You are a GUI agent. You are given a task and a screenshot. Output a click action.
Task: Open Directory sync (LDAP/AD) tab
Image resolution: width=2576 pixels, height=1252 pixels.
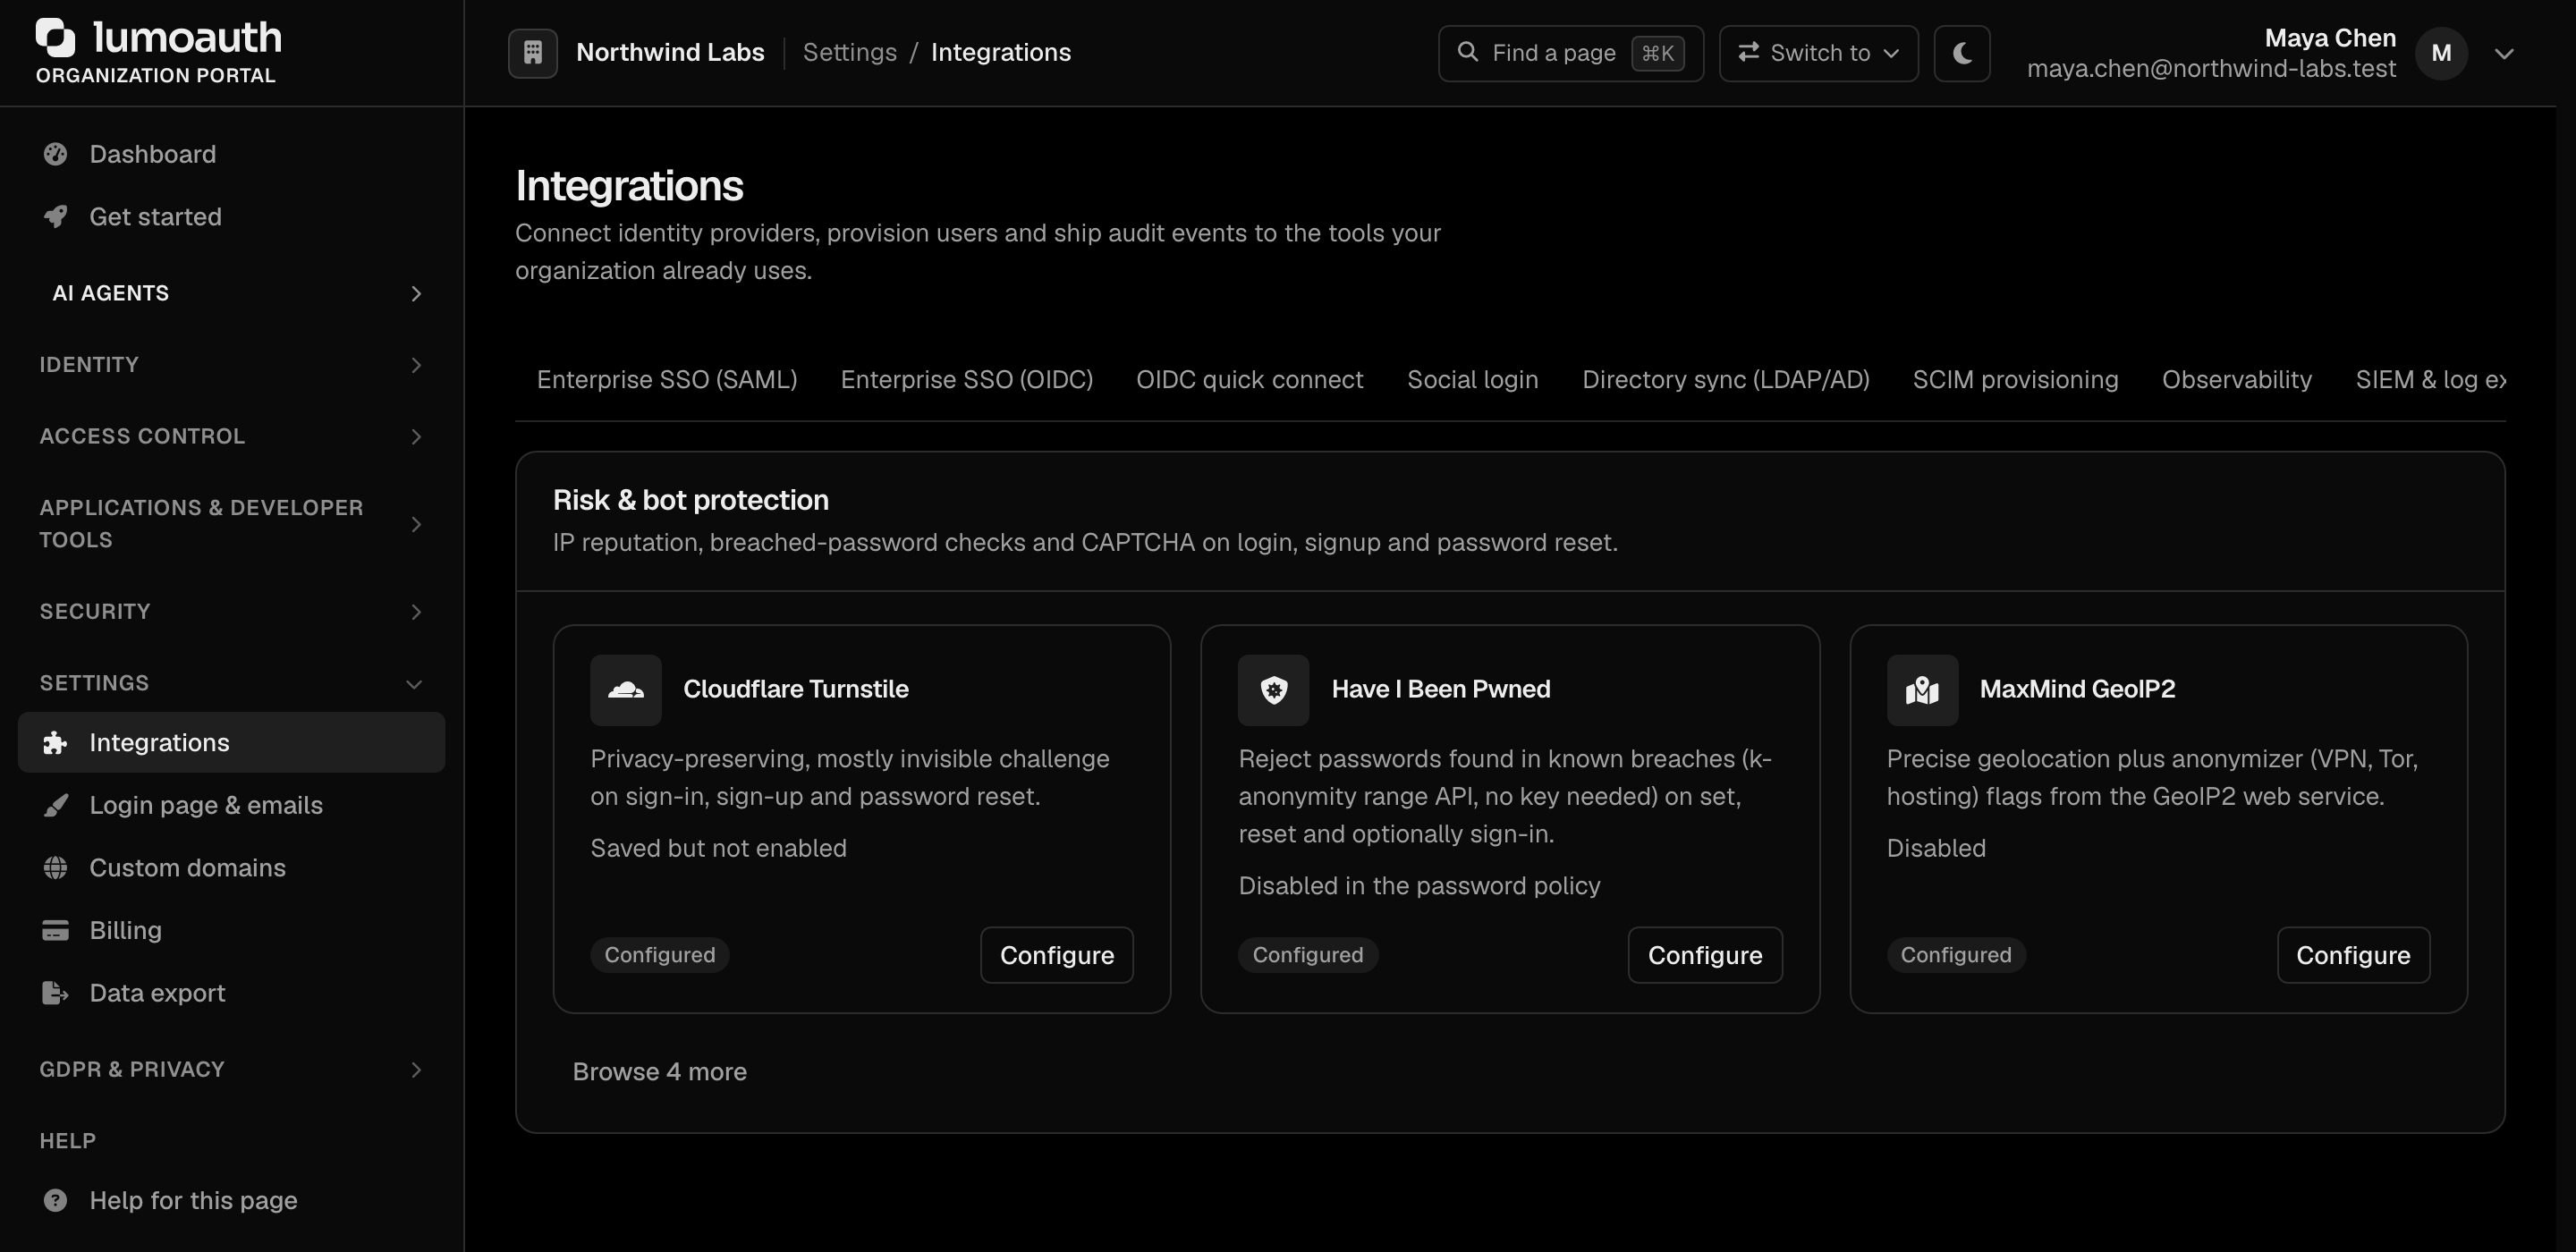(1725, 380)
